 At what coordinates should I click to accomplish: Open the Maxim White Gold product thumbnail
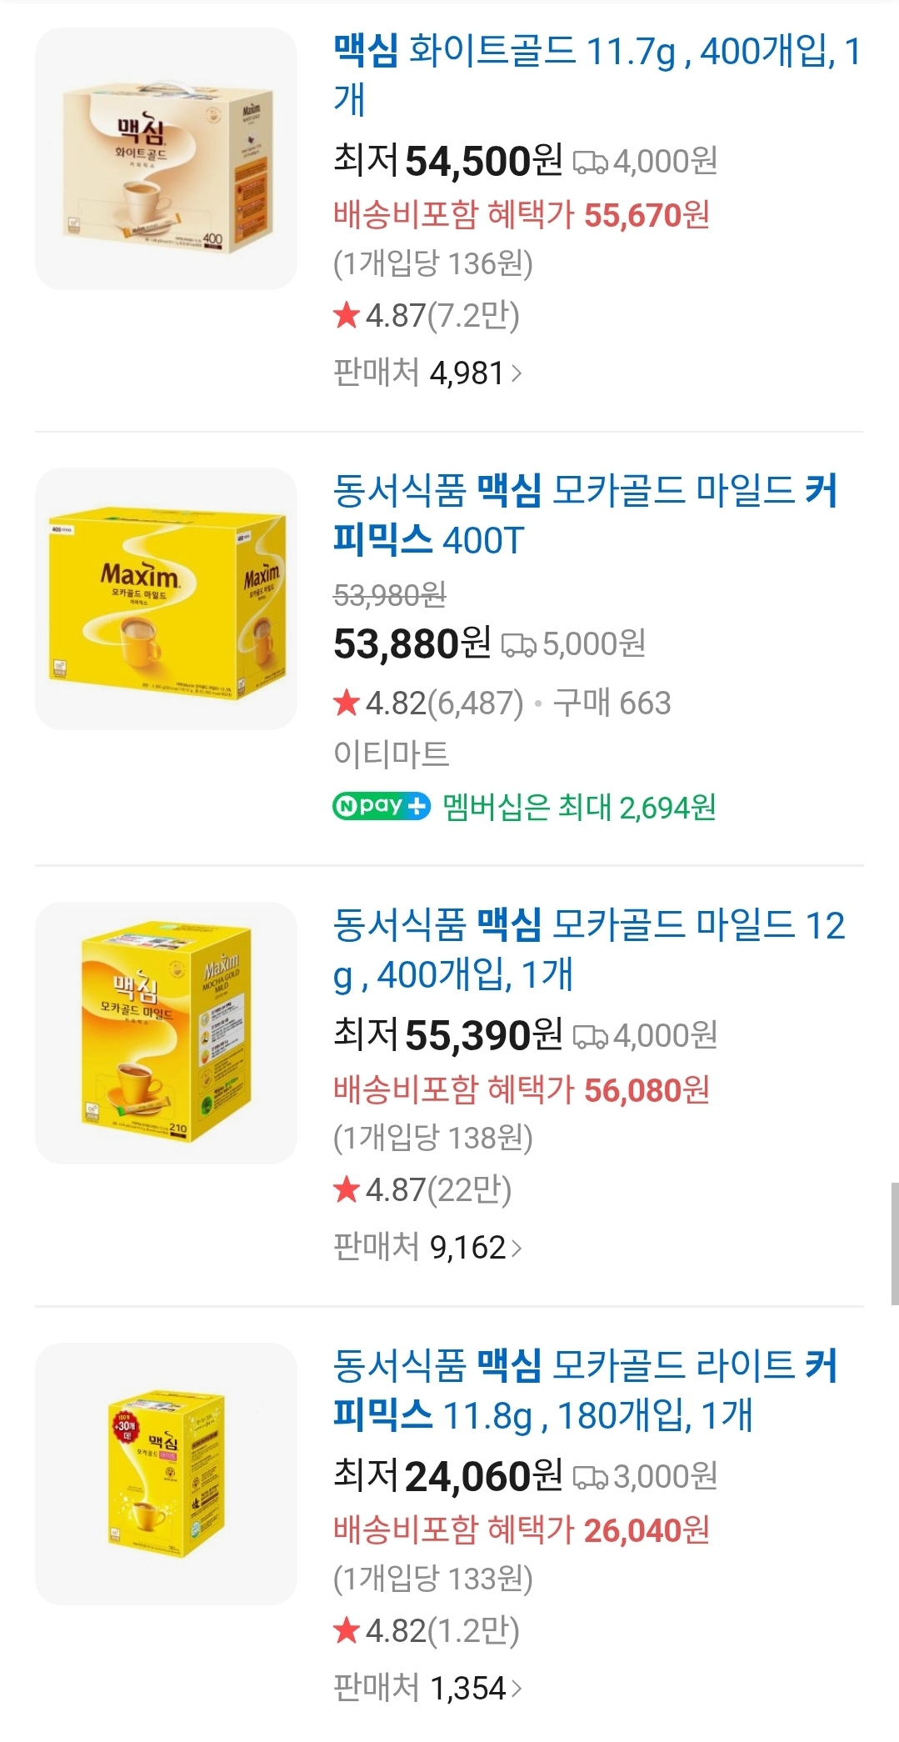[x=166, y=159]
